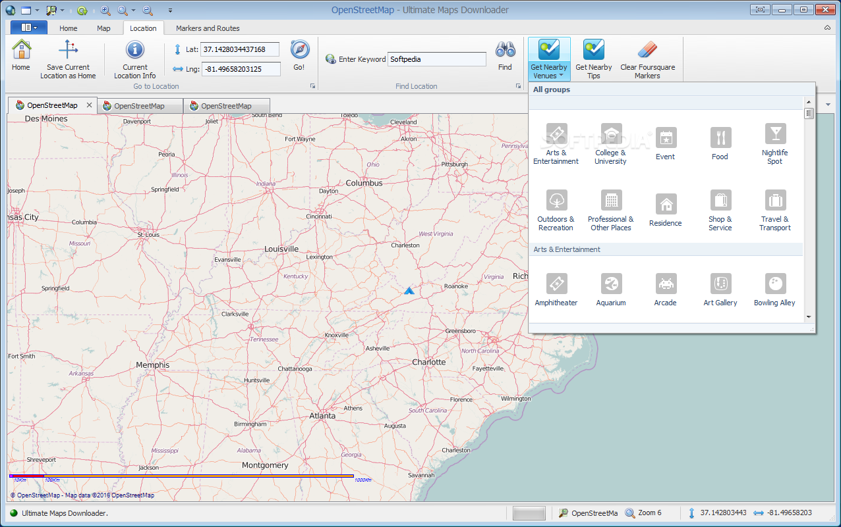Click the map provider icon in status bar
841x527 pixels.
point(564,513)
